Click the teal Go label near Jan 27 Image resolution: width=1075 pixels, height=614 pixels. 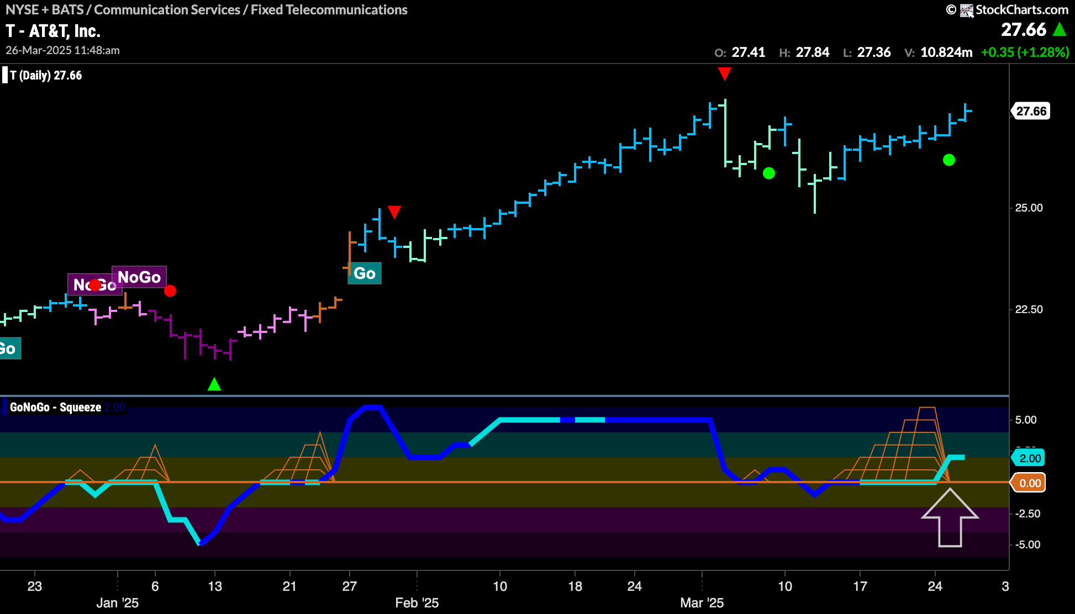pos(365,273)
